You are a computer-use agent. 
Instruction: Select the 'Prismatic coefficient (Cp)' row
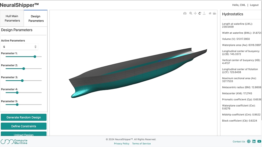point(242,99)
